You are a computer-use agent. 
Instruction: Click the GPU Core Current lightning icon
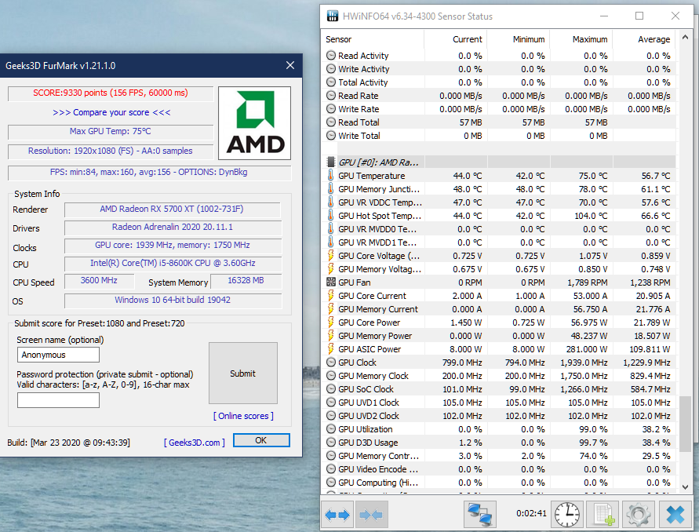[x=331, y=295]
